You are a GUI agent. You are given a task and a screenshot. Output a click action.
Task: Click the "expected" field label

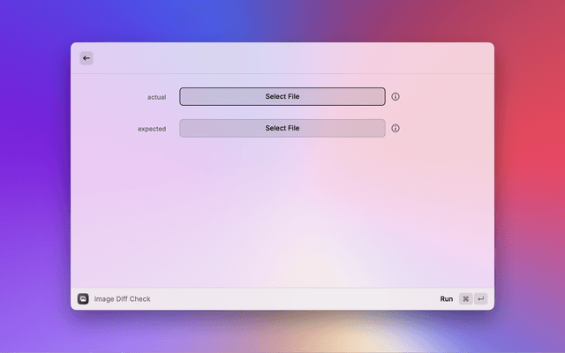point(152,129)
